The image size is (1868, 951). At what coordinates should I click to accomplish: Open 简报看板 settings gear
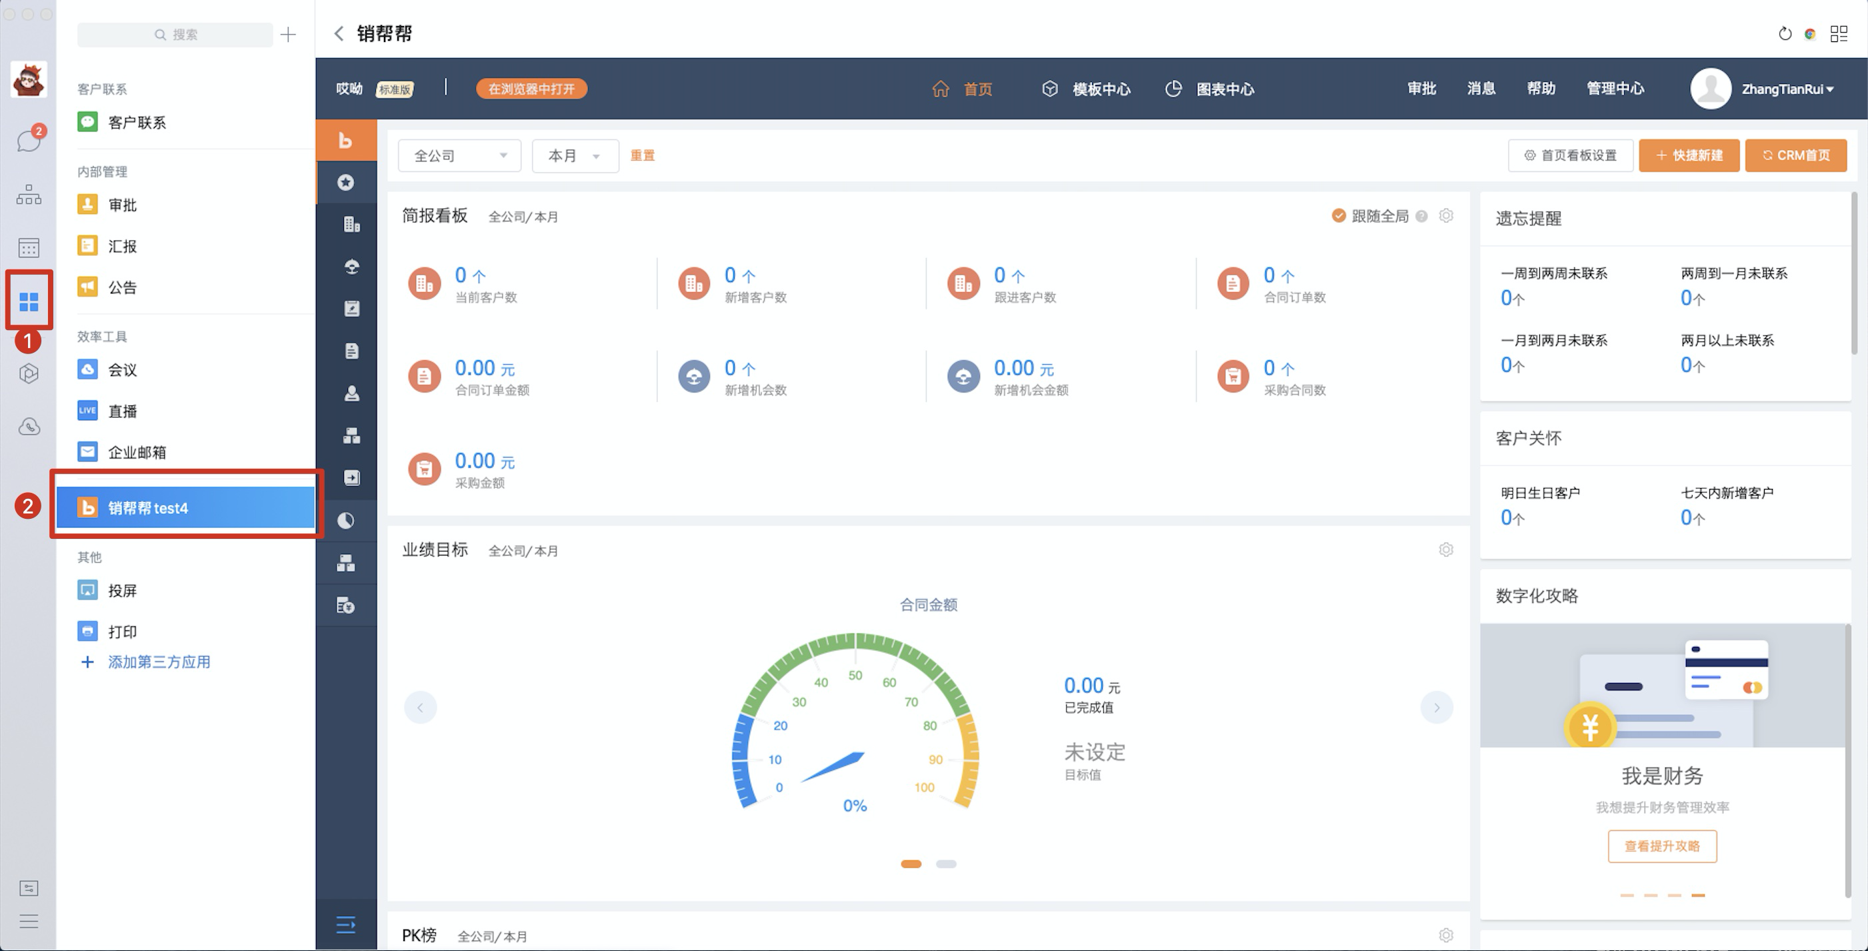click(x=1446, y=216)
